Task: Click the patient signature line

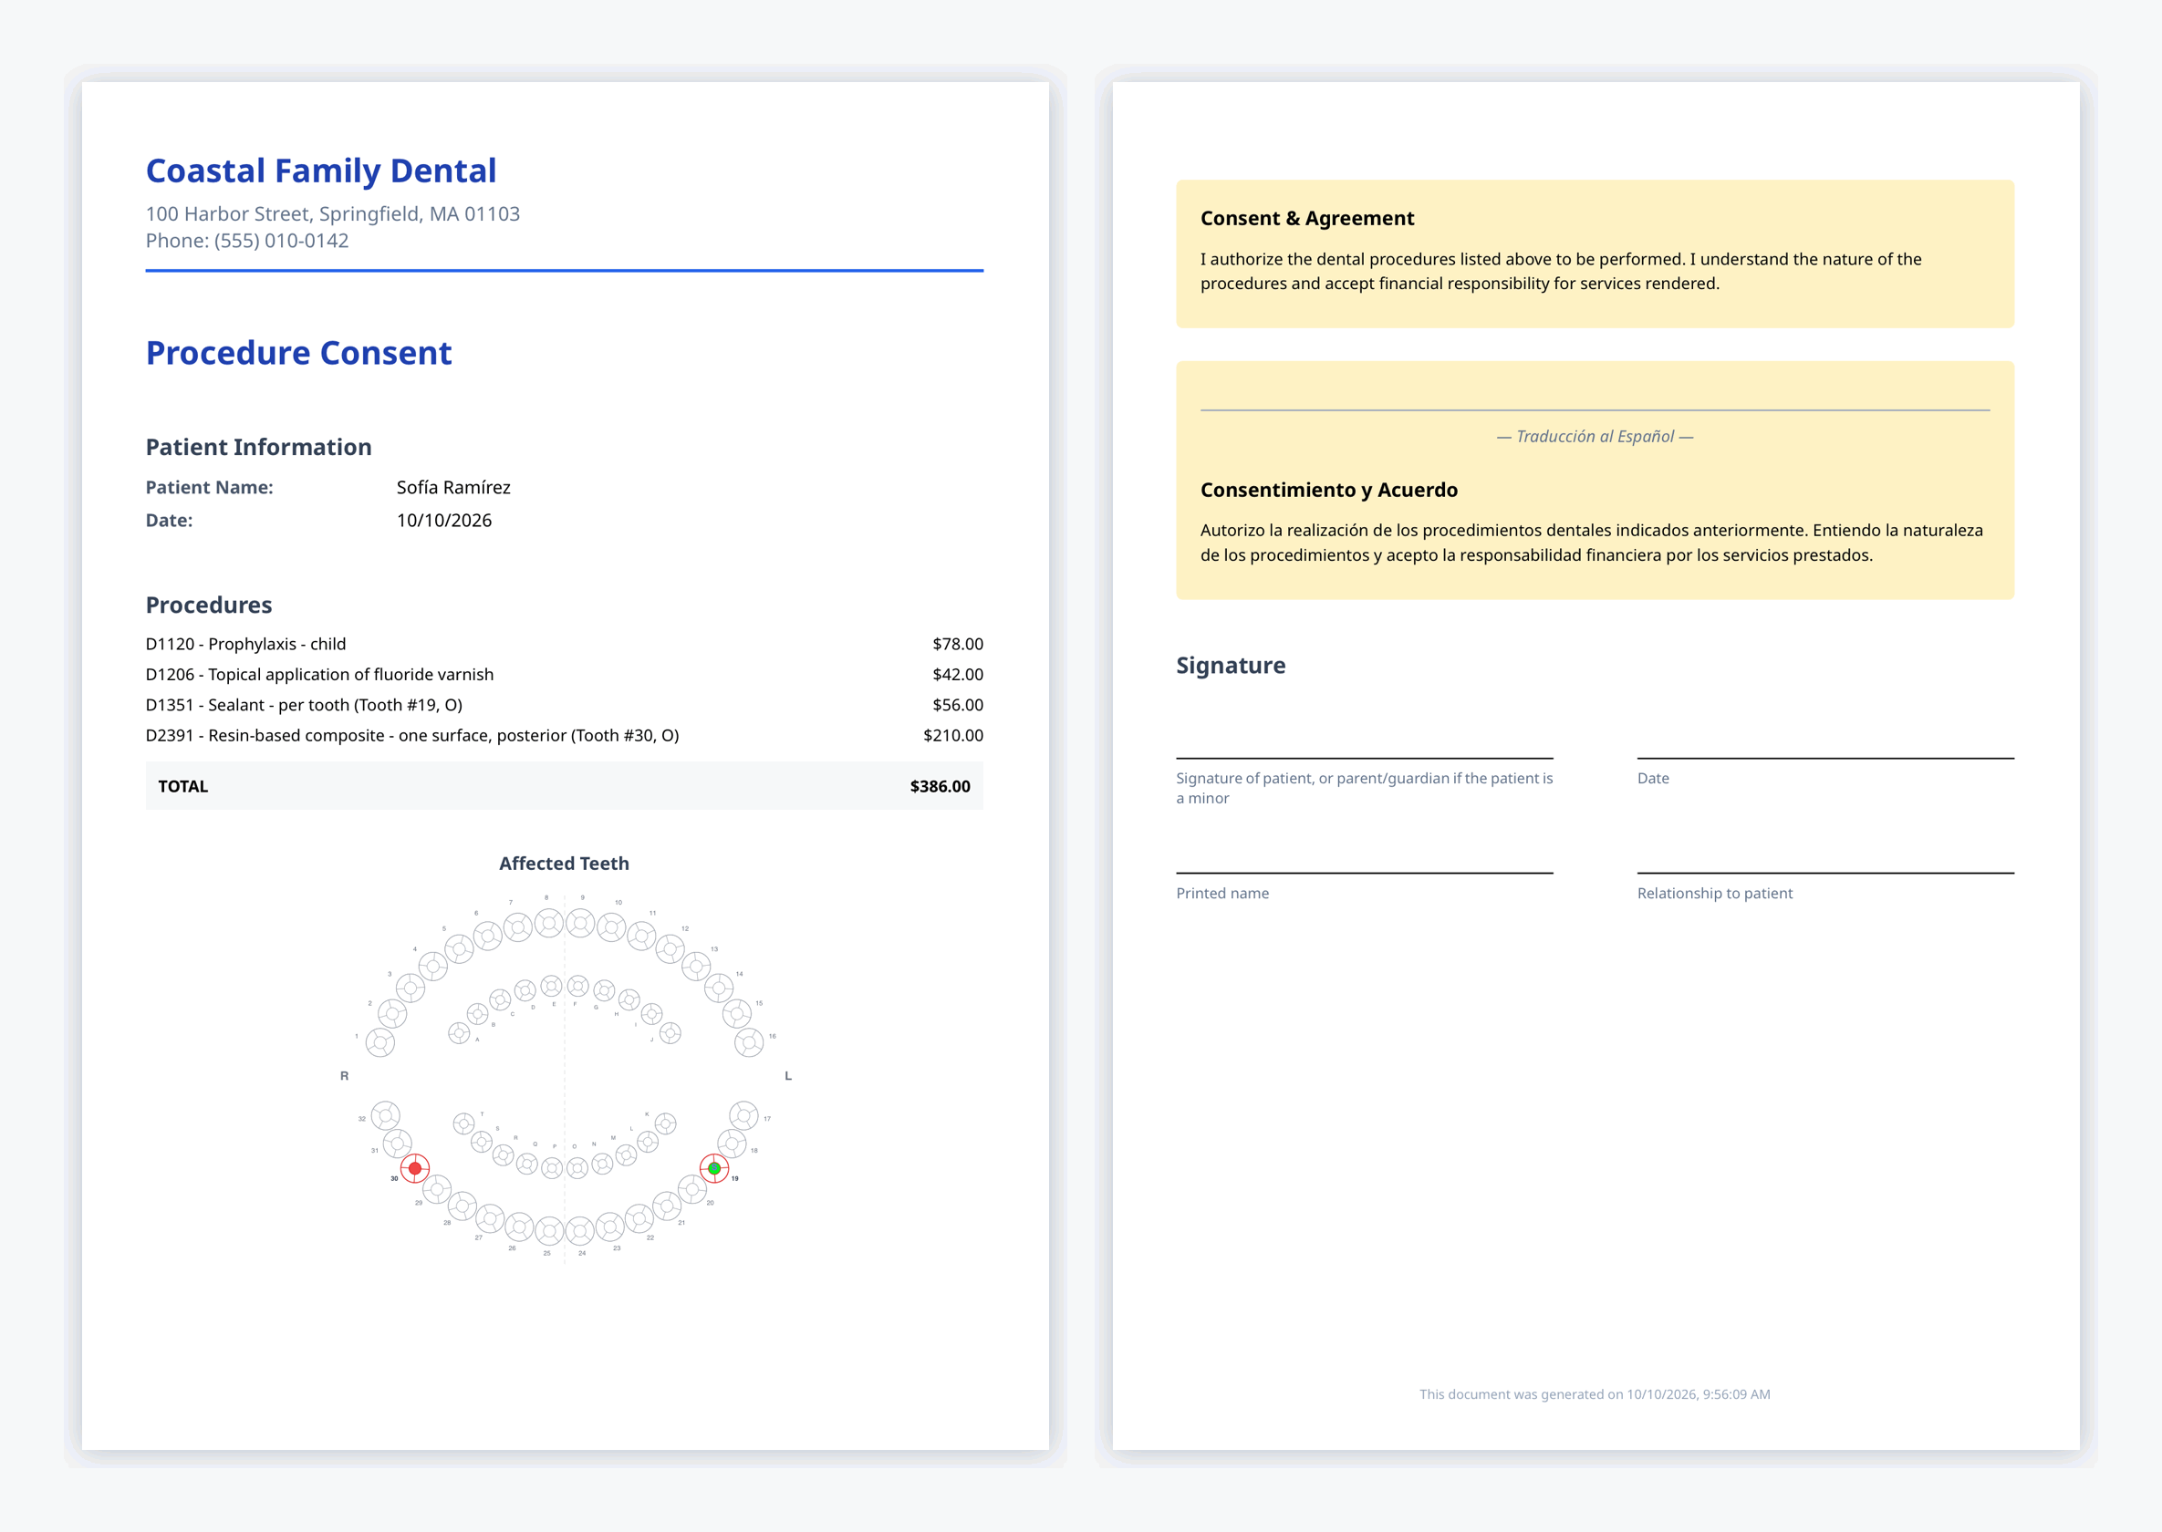Action: coord(1365,758)
